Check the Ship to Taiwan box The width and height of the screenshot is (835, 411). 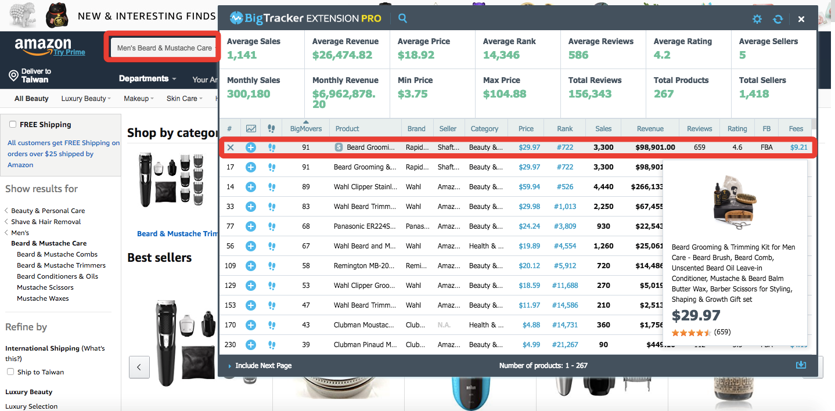pos(10,372)
